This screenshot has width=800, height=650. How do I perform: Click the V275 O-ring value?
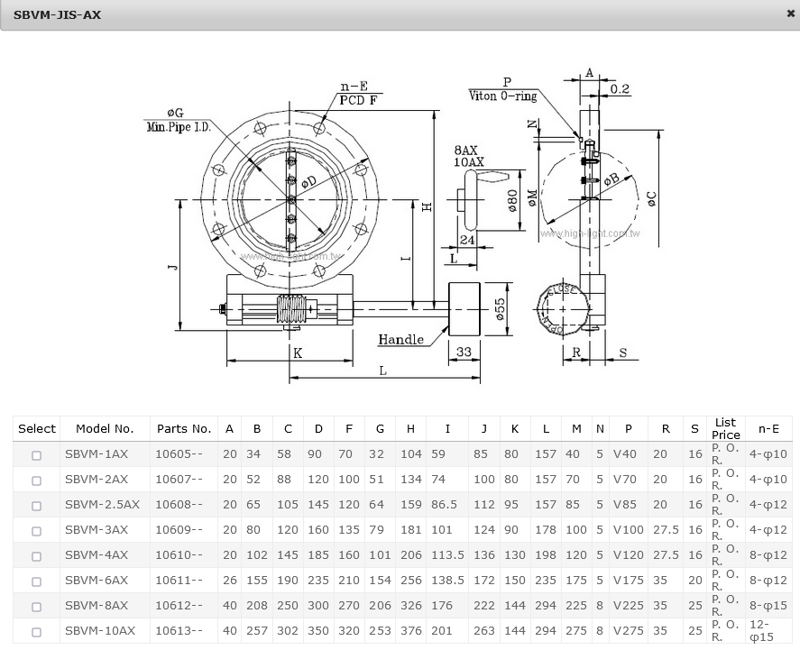[x=629, y=631]
